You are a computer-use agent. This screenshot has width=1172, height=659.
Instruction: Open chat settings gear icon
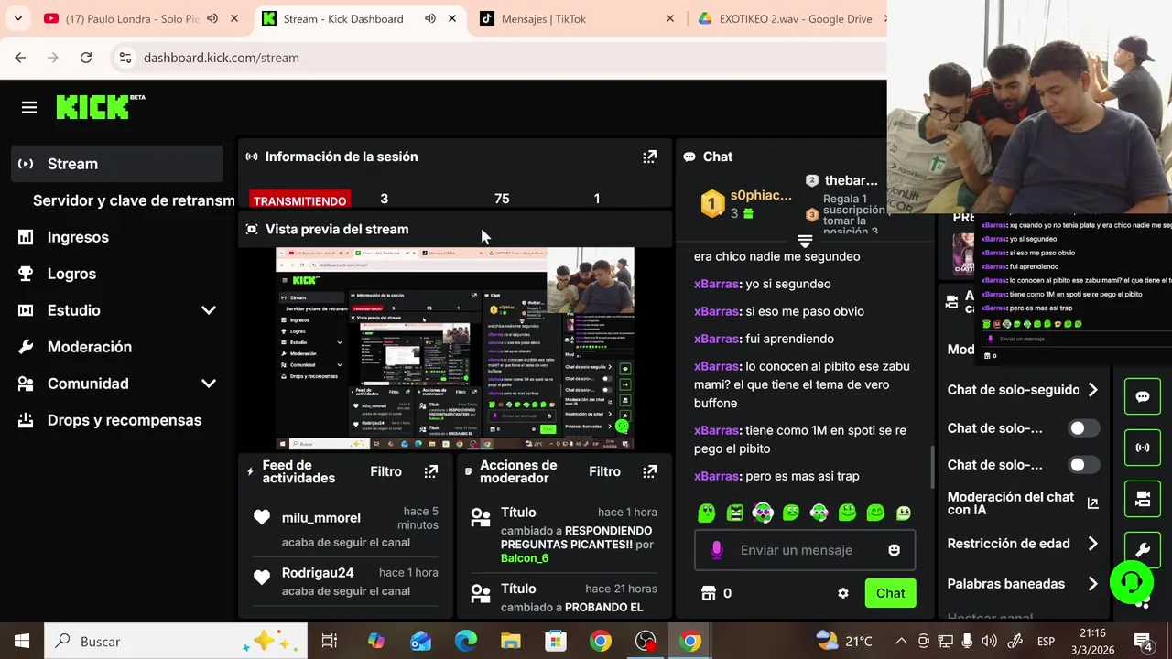[843, 593]
